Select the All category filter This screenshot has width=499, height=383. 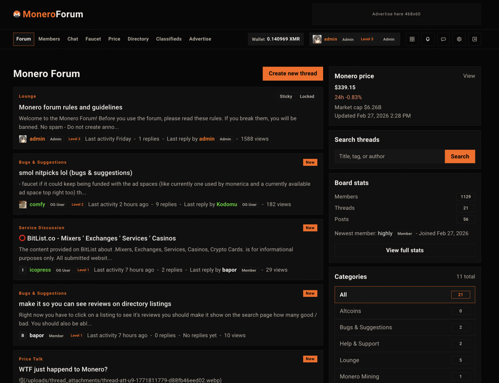click(x=405, y=295)
